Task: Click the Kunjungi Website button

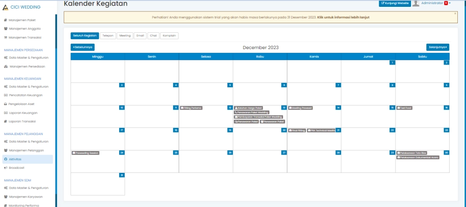Action: click(x=395, y=4)
